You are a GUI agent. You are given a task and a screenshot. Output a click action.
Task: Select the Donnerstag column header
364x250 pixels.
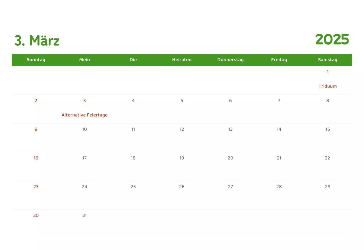[230, 60]
